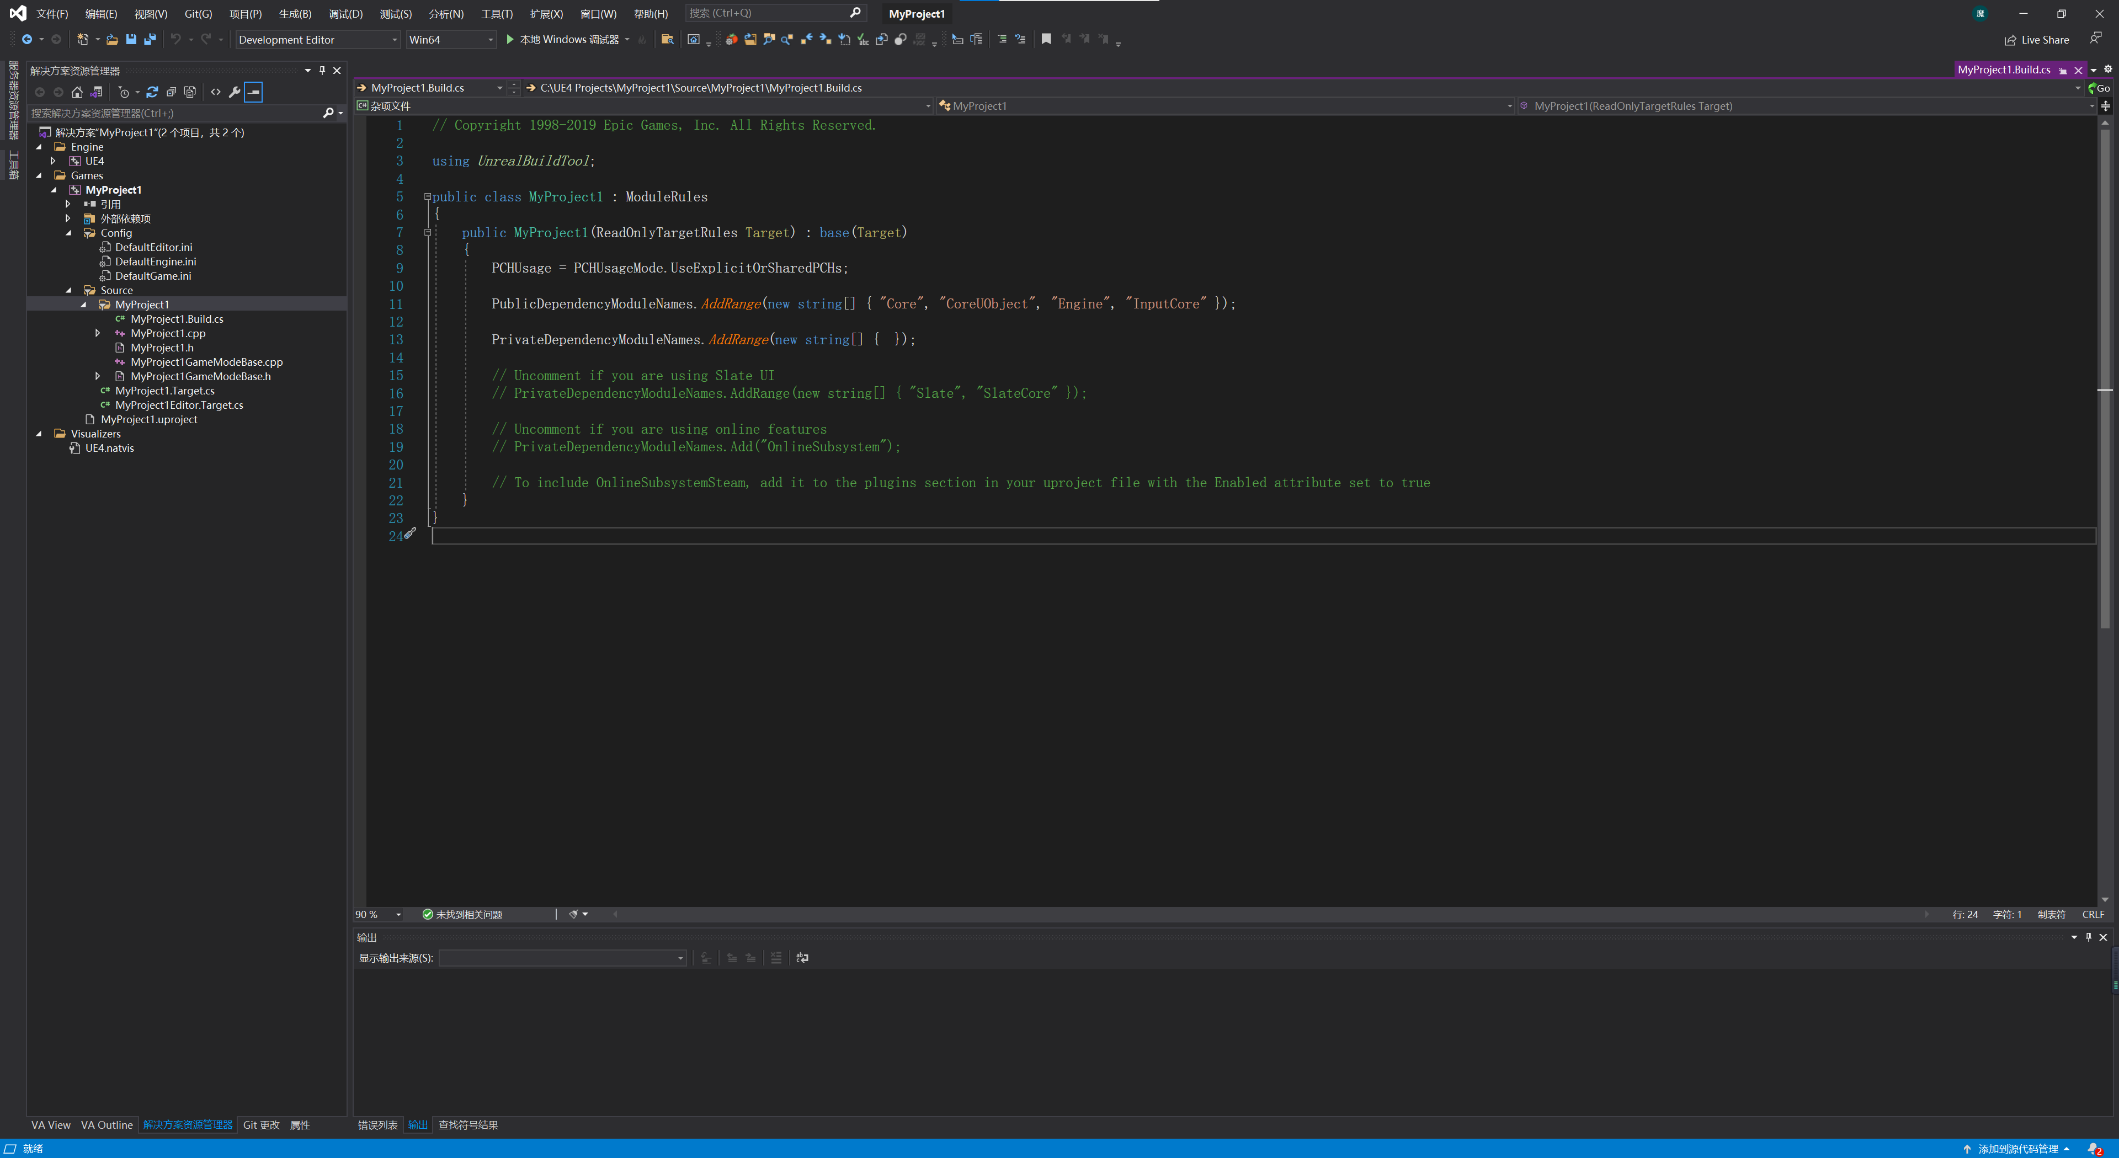Switch to the VA Outline tab
This screenshot has width=2119, height=1158.
pos(107,1125)
